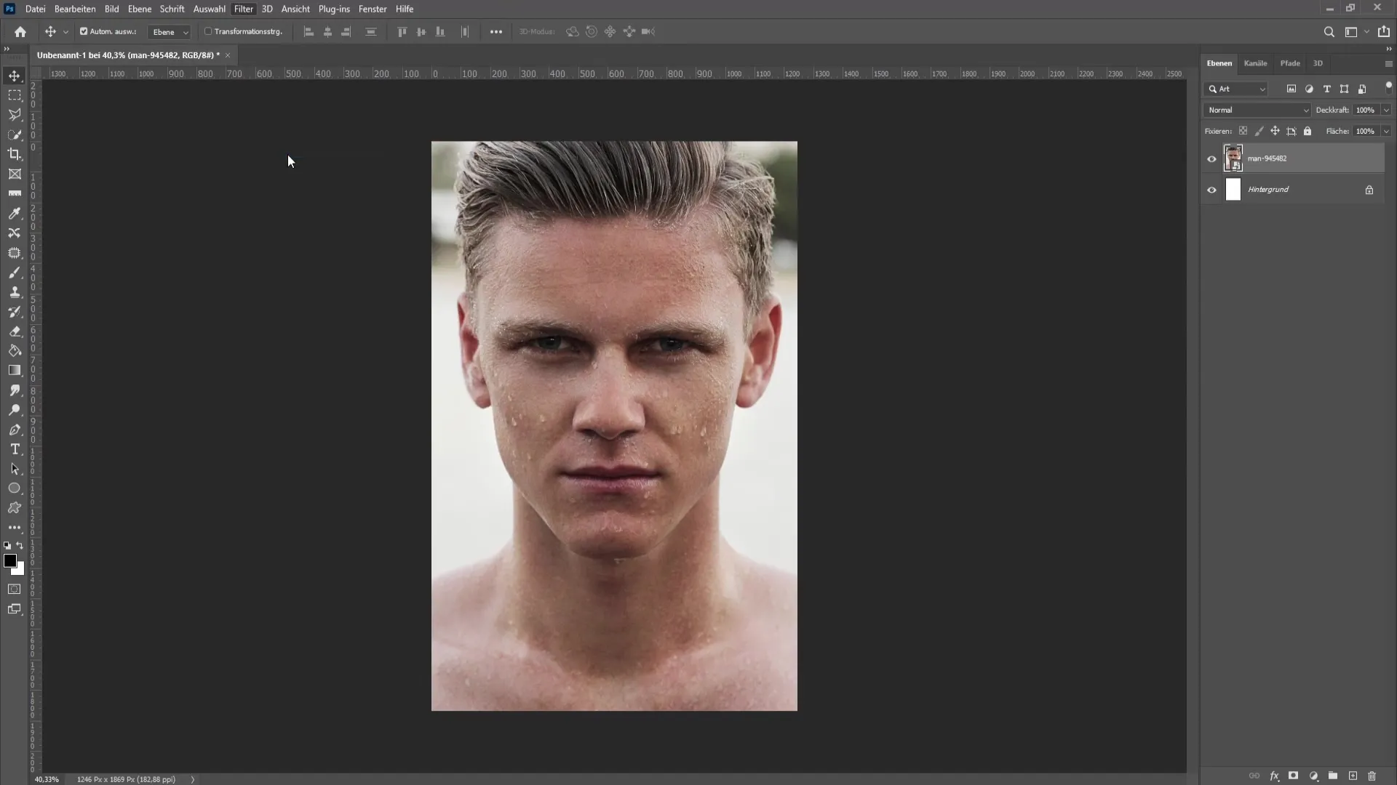Viewport: 1397px width, 785px height.
Task: Switch to Pfade tab in panel
Action: 1289,63
